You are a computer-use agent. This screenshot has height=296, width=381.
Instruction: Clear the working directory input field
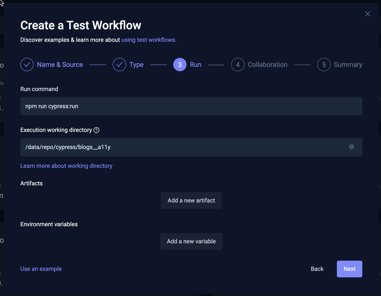coord(351,147)
